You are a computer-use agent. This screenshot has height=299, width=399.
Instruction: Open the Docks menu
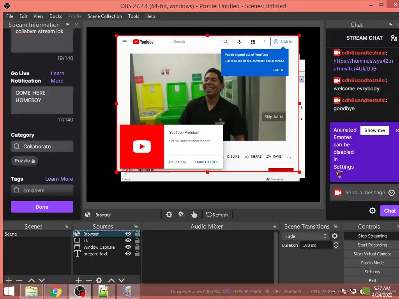click(55, 16)
